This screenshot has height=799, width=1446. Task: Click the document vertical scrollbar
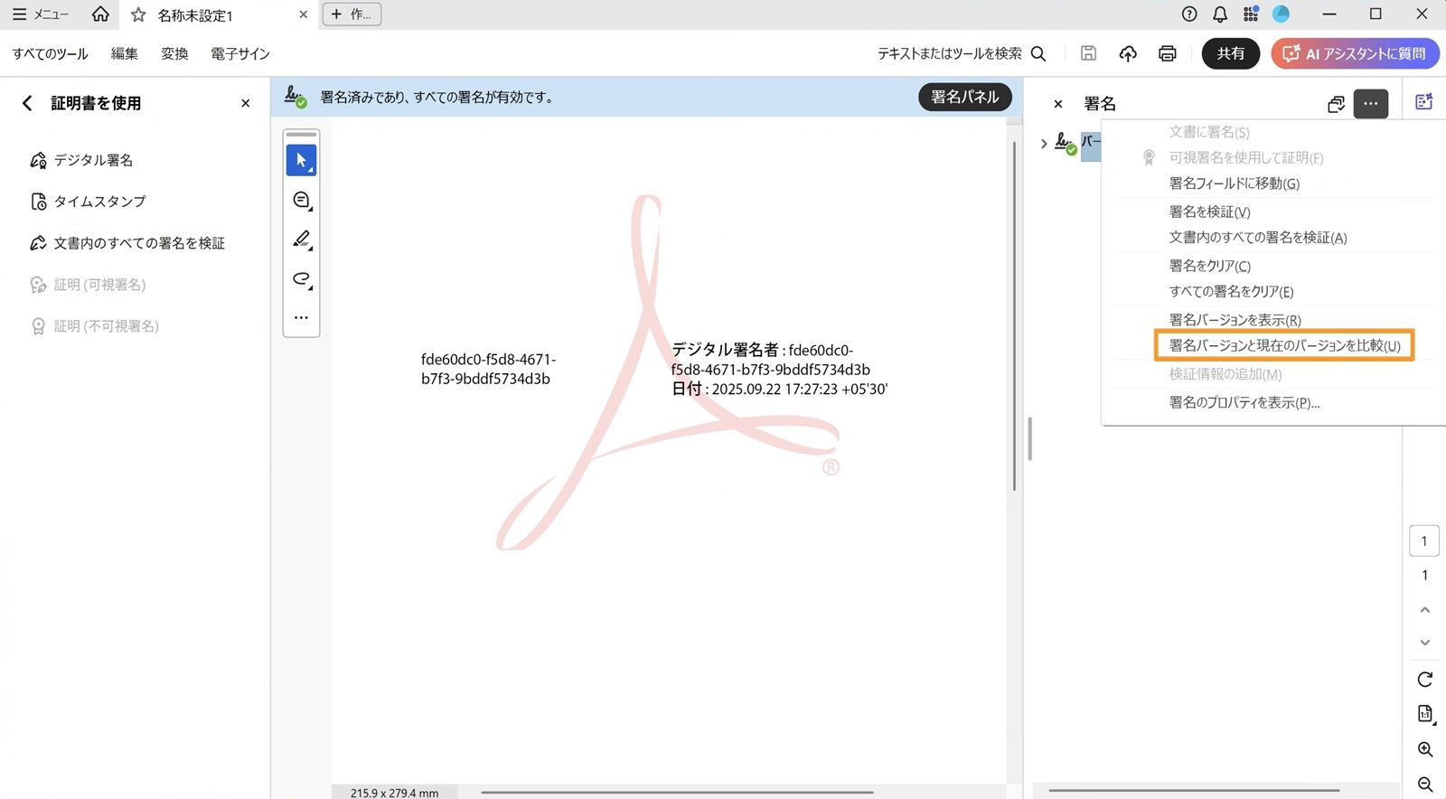click(x=1014, y=315)
